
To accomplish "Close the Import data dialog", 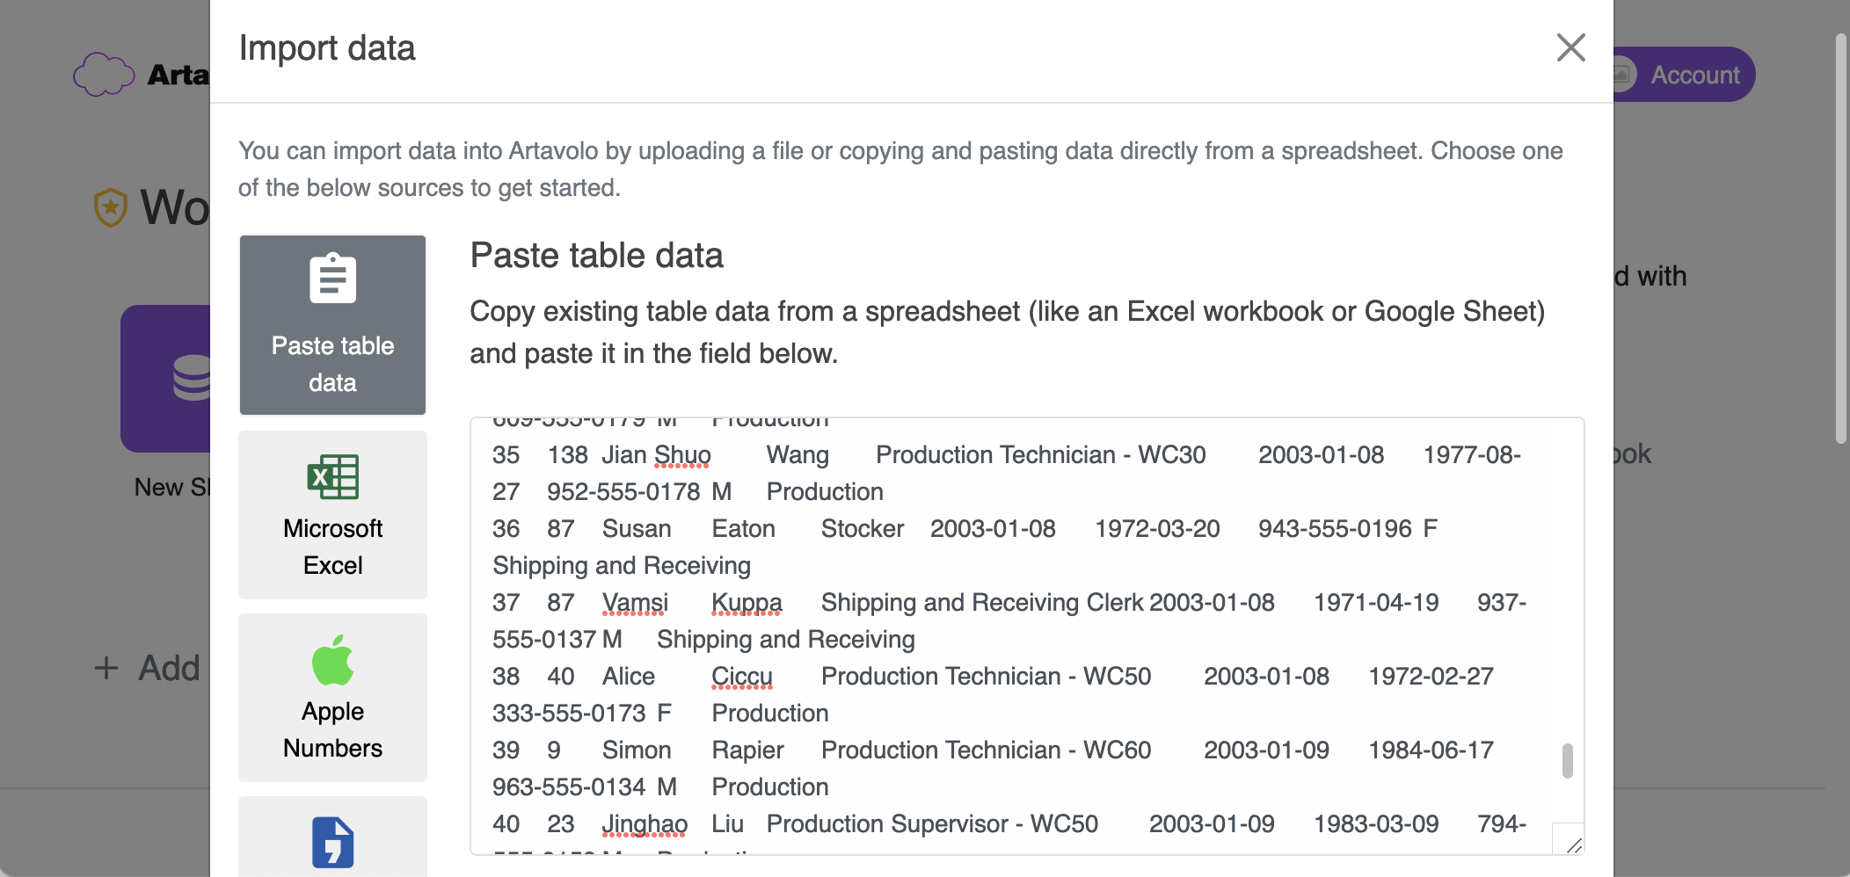I will coord(1570,47).
